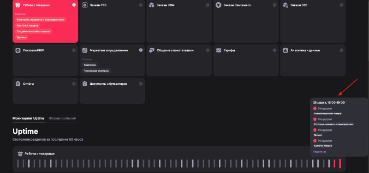Click the Заказы Самовывоз icon
Viewport: 369px width, 173px height.
[218, 5]
